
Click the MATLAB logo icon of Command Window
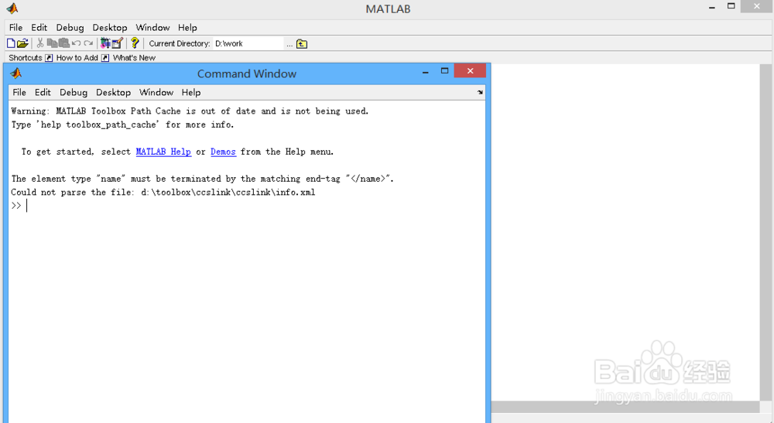tap(15, 73)
